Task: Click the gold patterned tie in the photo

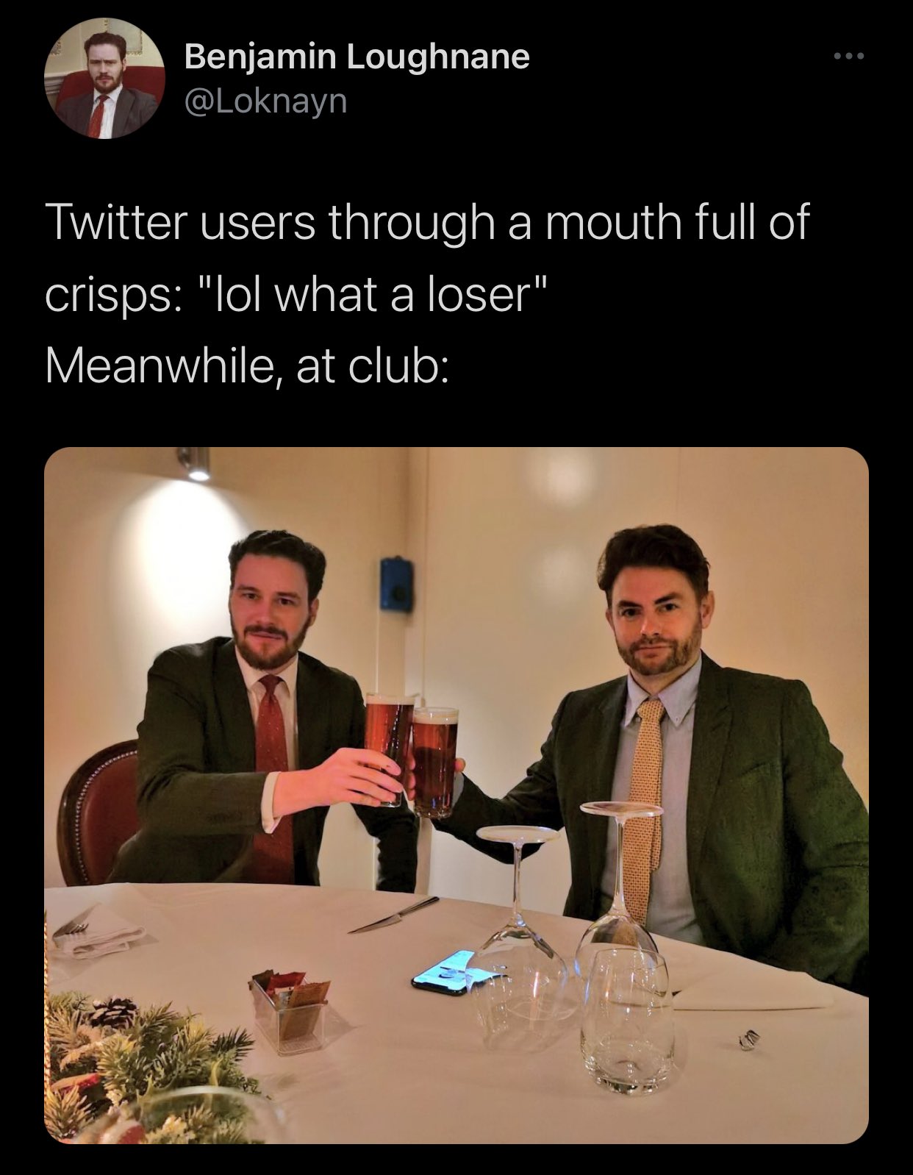Action: (x=643, y=801)
